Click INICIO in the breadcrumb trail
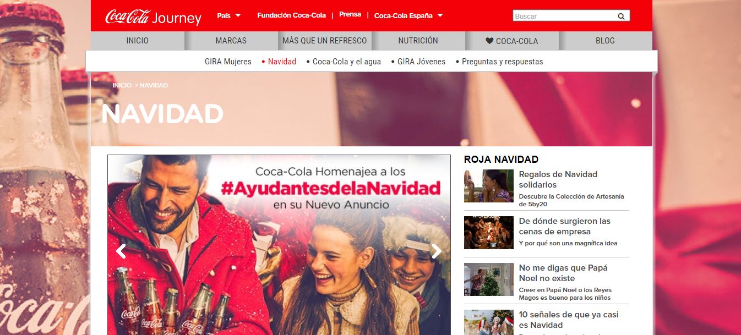 pos(122,85)
